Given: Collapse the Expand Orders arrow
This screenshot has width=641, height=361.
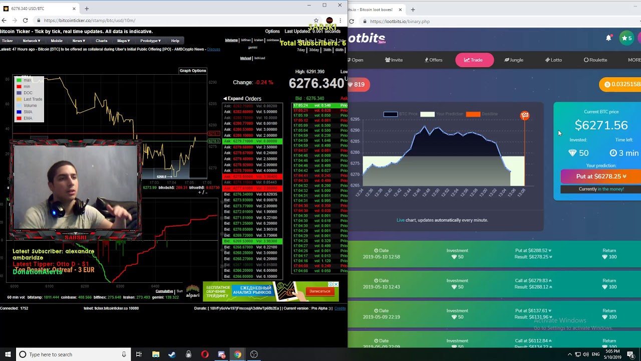Looking at the screenshot, I should [x=225, y=99].
